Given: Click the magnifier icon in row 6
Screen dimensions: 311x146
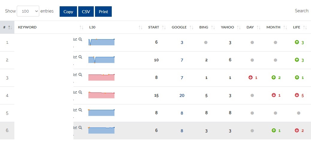Looking at the screenshot, I should 80,127.
